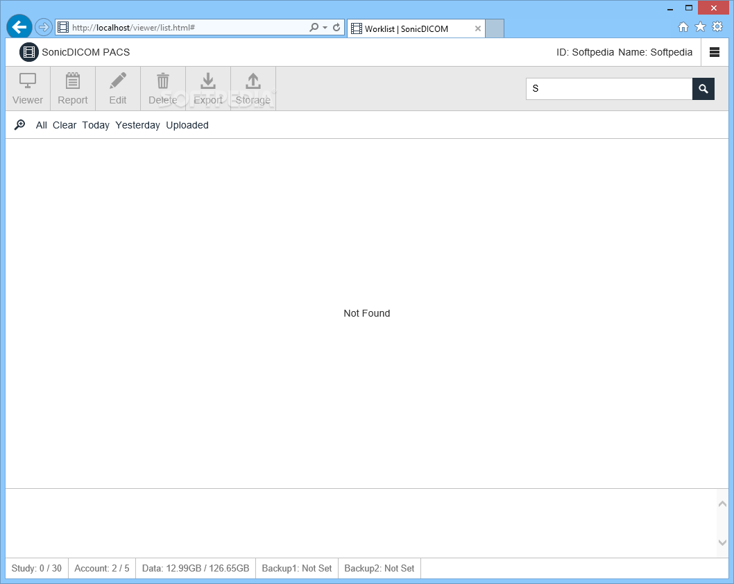Close the Worklist | SonicDICOM tab

(x=477, y=28)
